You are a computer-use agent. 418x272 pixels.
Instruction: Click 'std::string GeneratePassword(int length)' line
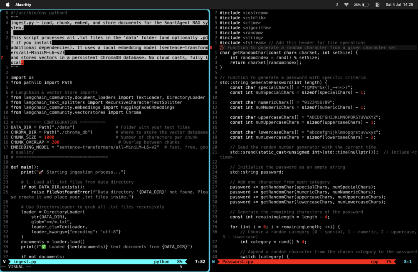(273, 82)
